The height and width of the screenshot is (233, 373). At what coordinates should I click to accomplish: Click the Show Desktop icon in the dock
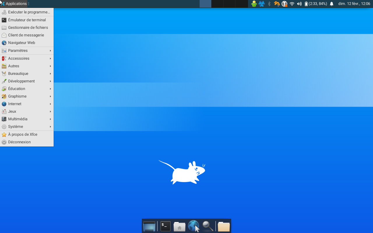point(149,226)
